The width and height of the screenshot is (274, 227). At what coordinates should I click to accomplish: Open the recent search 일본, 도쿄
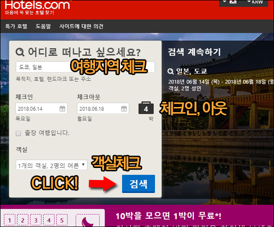[191, 72]
